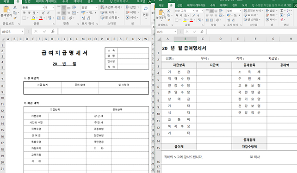Switch to 수식 tab in right window
The height and width of the screenshot is (173, 297).
click(212, 5)
